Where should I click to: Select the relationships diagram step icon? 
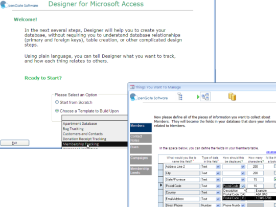(x=205, y=97)
